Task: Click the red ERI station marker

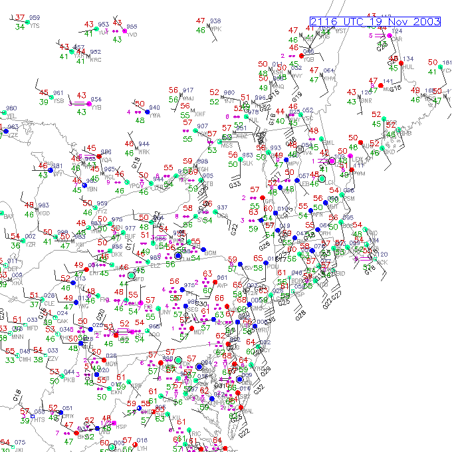Action: 86,269
